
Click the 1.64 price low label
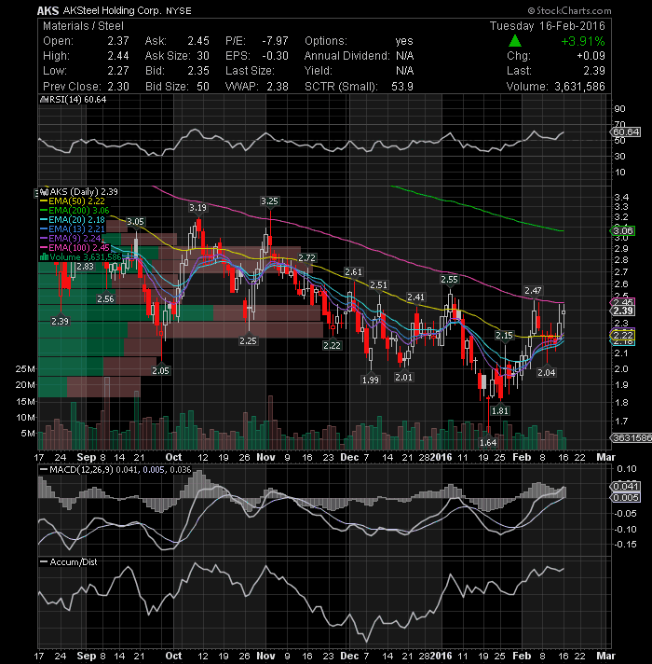[x=488, y=443]
